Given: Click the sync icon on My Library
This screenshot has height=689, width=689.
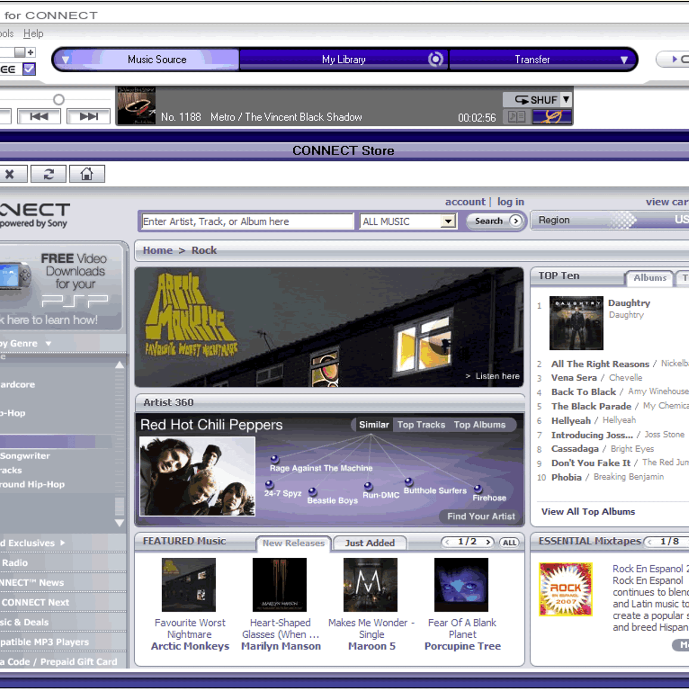Looking at the screenshot, I should point(435,59).
